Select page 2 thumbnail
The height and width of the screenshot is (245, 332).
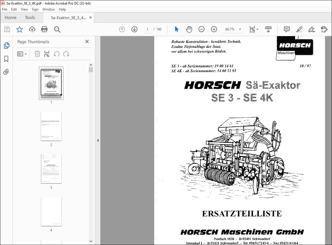(51, 126)
